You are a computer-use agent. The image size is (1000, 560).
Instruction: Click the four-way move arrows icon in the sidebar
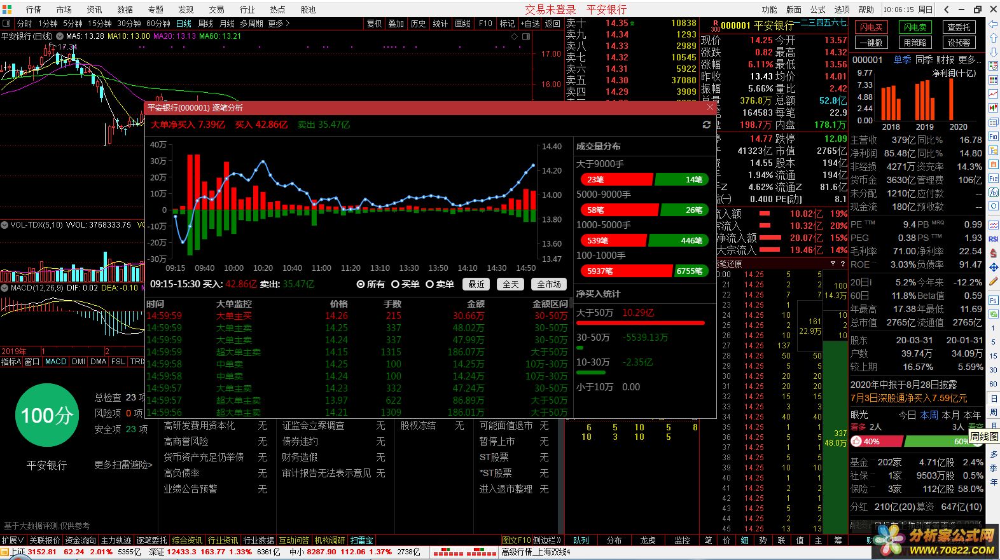(x=993, y=267)
